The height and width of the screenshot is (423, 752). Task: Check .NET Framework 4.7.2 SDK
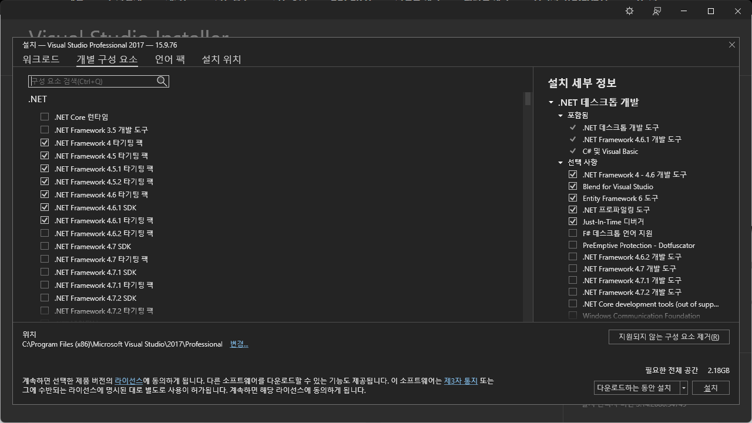pos(45,298)
